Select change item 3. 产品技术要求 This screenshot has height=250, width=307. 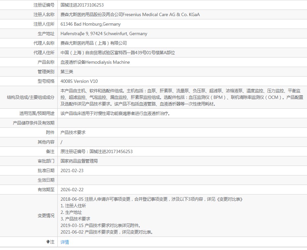(75, 219)
